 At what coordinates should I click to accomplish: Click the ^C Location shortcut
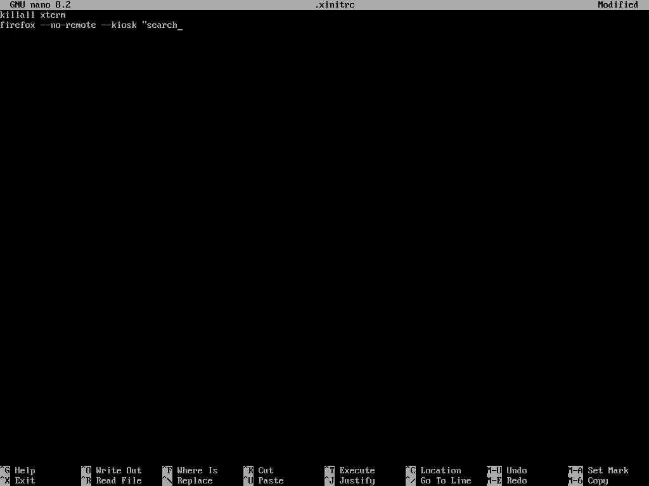(434, 470)
